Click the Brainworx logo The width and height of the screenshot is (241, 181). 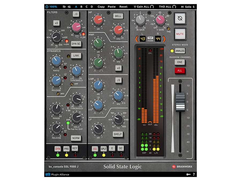pos(182,167)
